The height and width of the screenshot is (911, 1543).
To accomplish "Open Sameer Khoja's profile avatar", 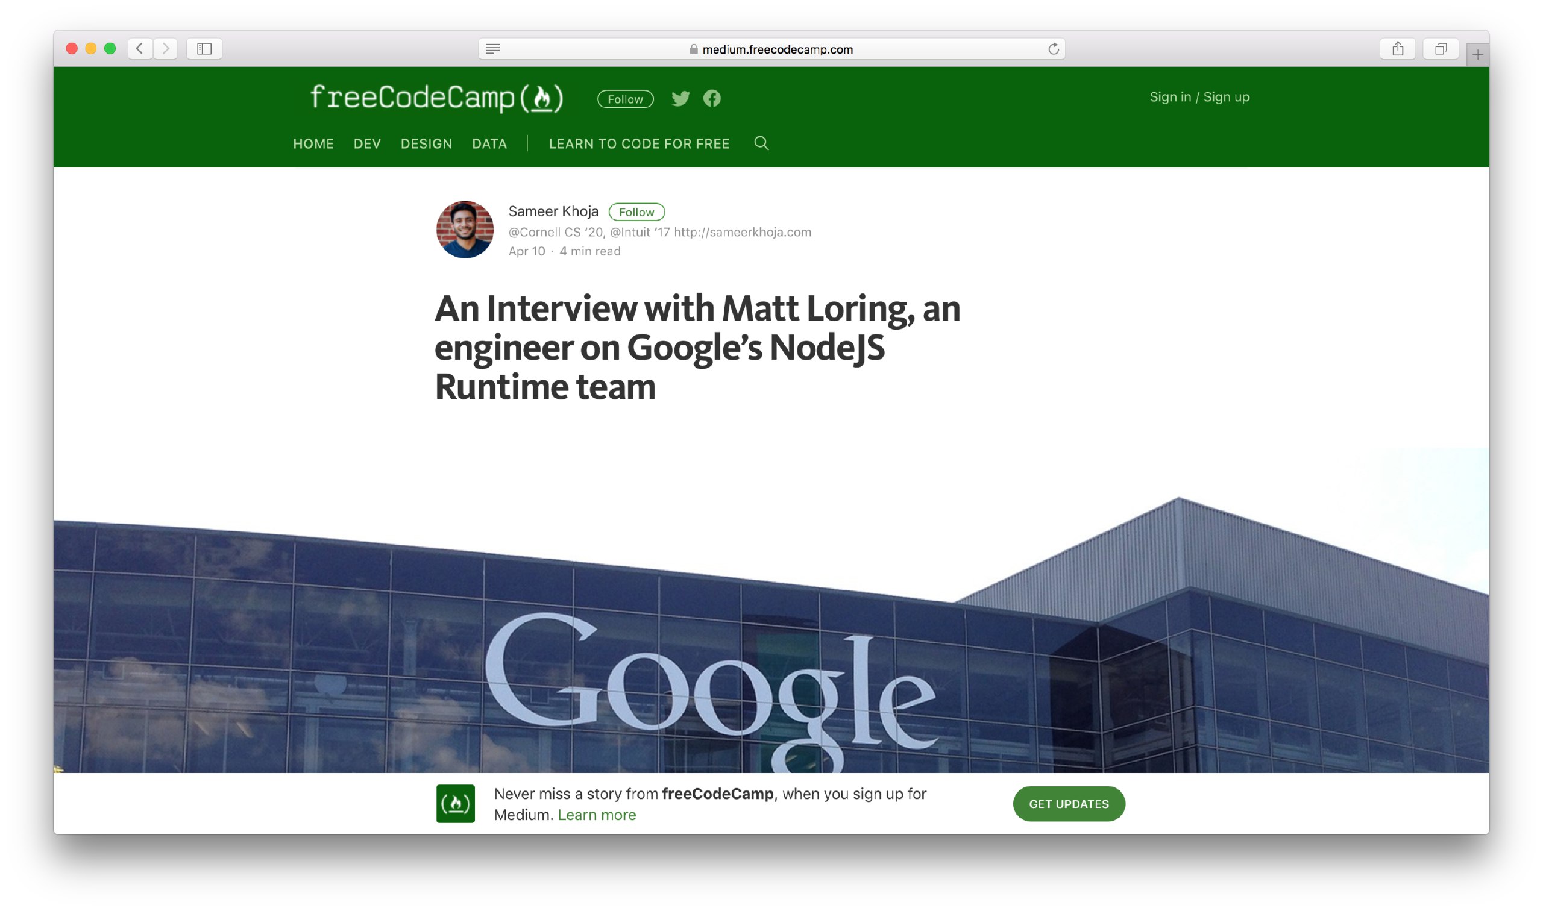I will pos(465,230).
